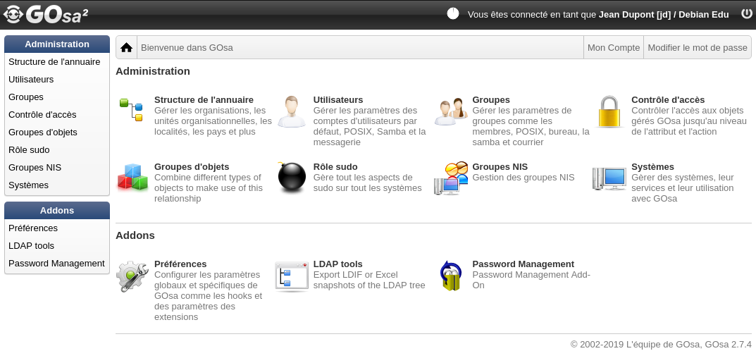Open the Groupes NIS icon

[x=451, y=178]
